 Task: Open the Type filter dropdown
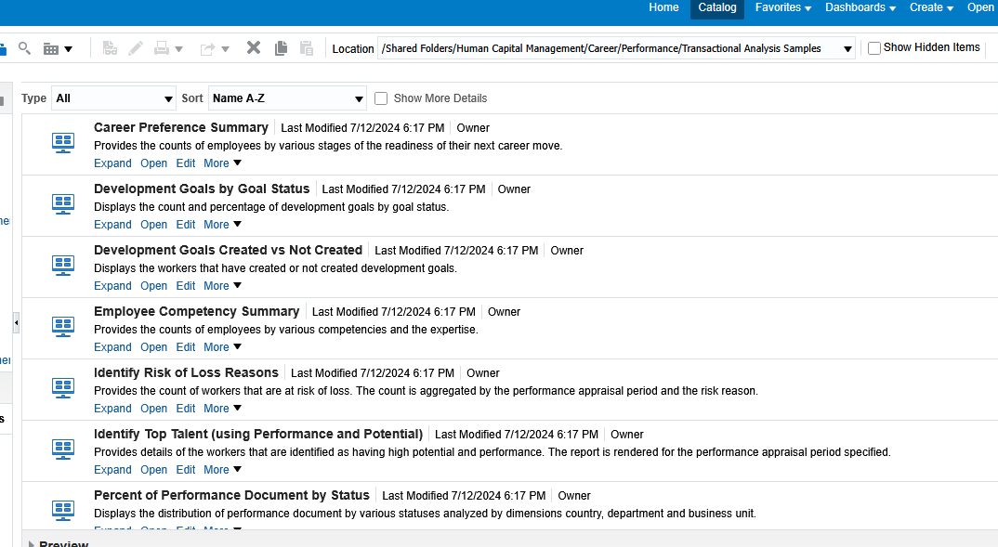(114, 98)
